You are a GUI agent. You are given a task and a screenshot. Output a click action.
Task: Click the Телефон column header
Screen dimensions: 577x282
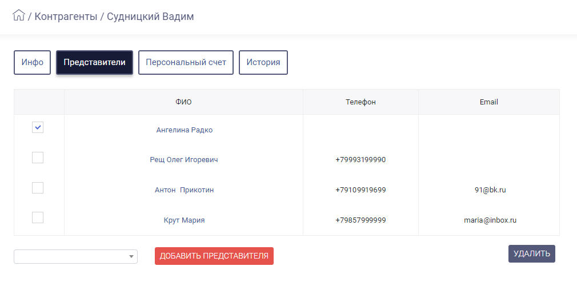360,102
